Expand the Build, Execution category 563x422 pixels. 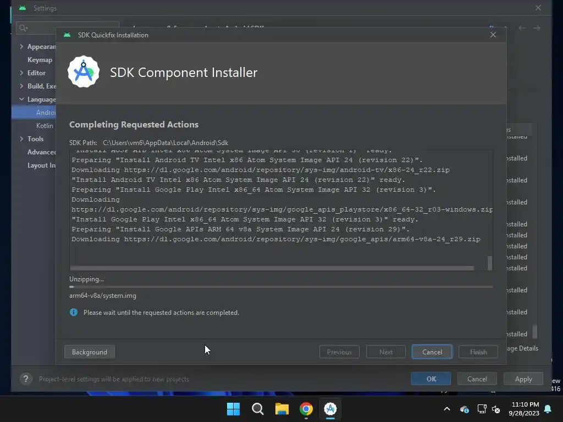[x=21, y=86]
